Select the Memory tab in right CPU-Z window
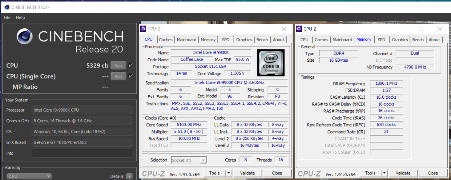This screenshot has height=180, width=451. point(364,39)
